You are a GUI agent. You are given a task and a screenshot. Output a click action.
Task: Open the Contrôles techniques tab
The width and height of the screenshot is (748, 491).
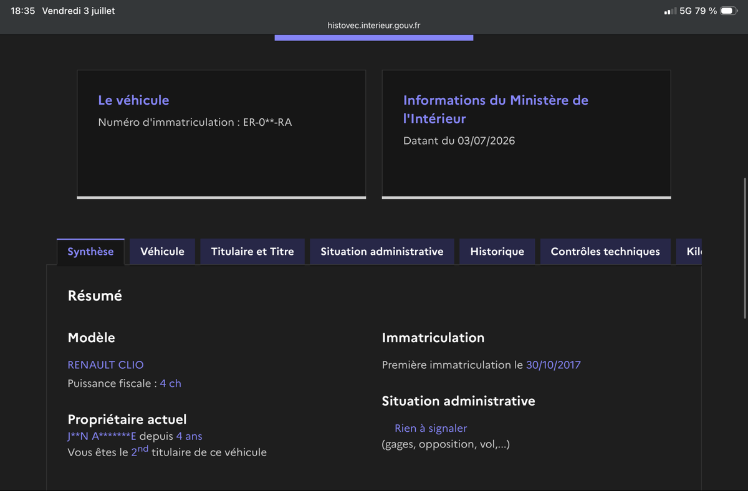(605, 252)
